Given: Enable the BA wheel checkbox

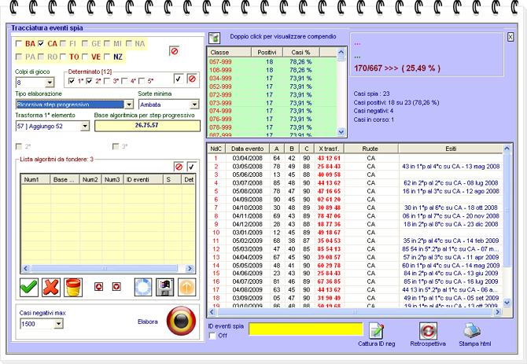Looking at the screenshot, I should (x=20, y=44).
